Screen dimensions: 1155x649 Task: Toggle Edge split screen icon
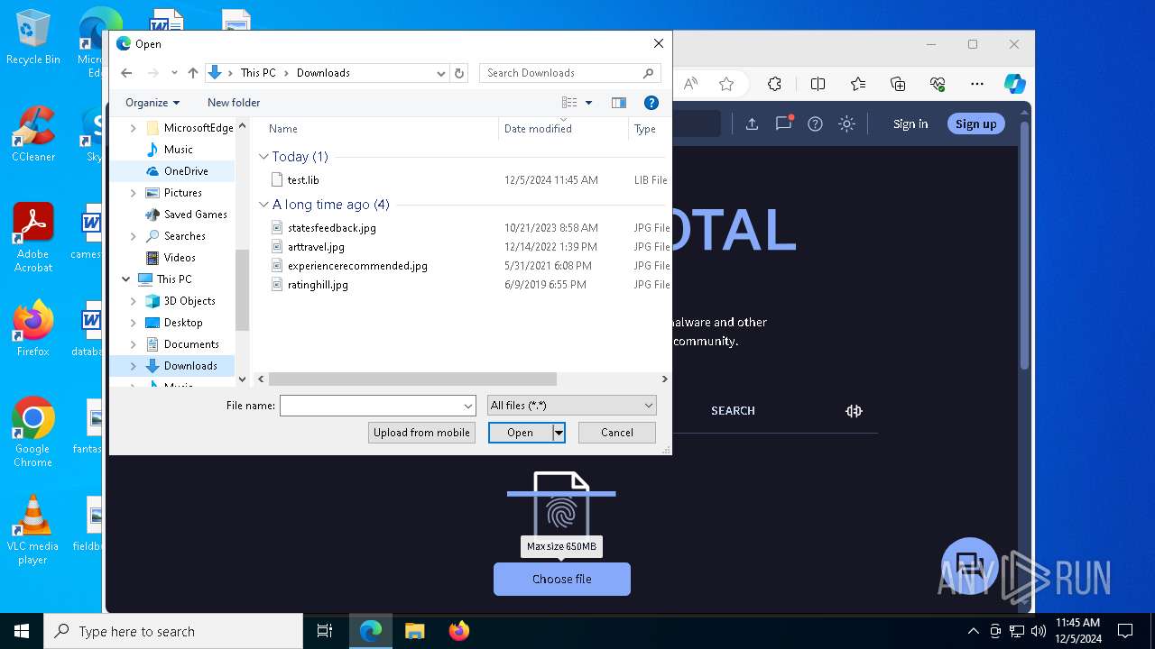click(818, 84)
